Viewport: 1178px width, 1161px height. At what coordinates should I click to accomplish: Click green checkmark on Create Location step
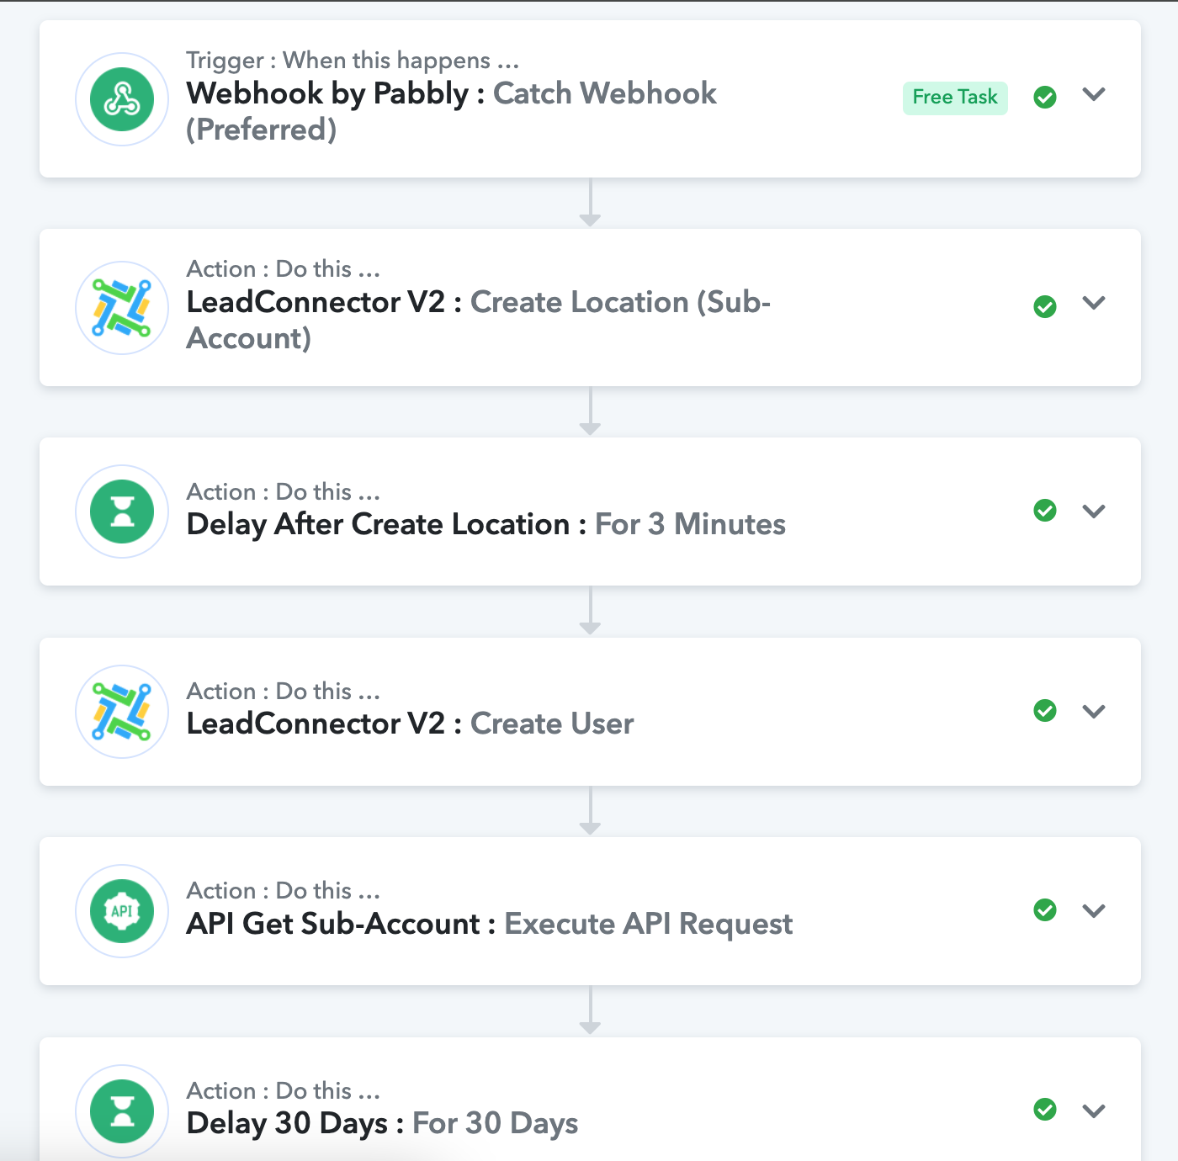coord(1045,306)
